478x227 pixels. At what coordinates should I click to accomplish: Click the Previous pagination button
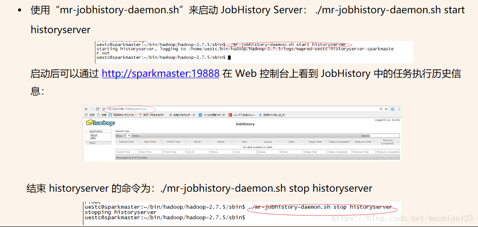coord(381,158)
